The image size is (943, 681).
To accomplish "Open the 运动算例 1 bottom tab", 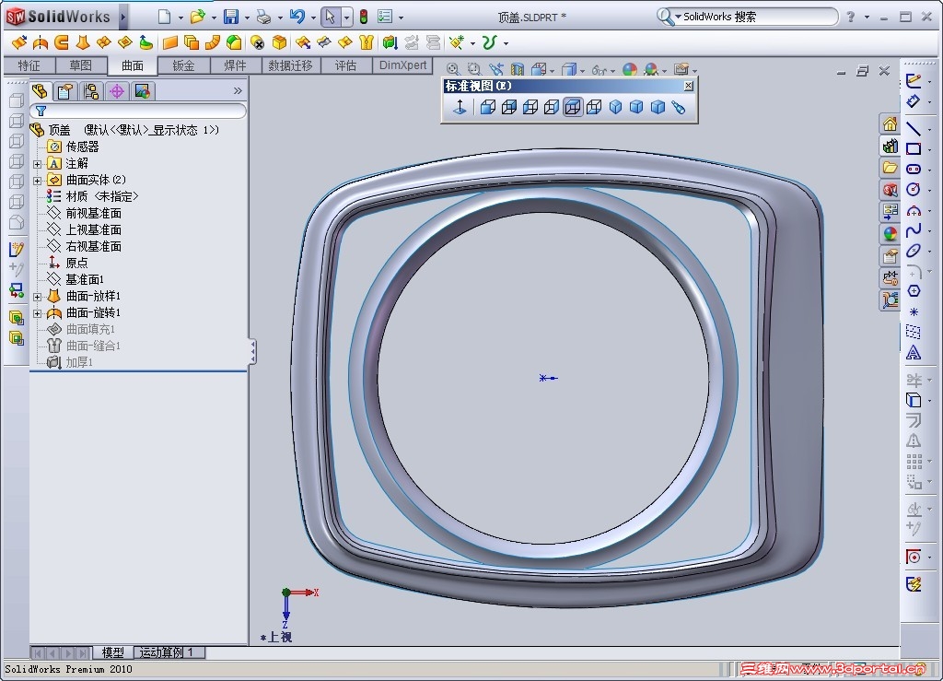I will tap(168, 652).
